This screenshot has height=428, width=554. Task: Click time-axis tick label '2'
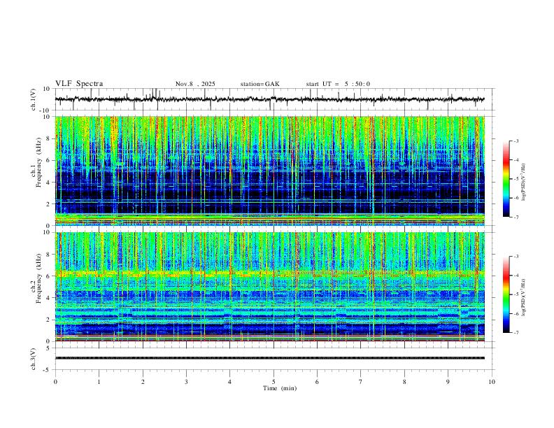pos(143,382)
